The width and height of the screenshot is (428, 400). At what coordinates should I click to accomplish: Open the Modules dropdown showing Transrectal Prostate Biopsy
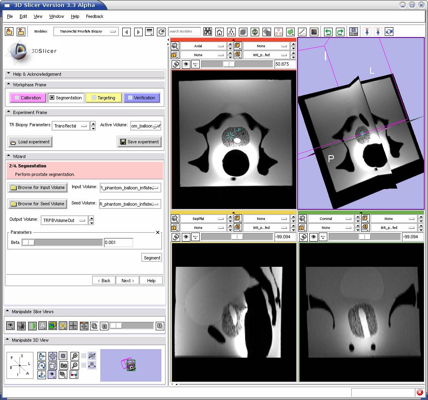86,31
